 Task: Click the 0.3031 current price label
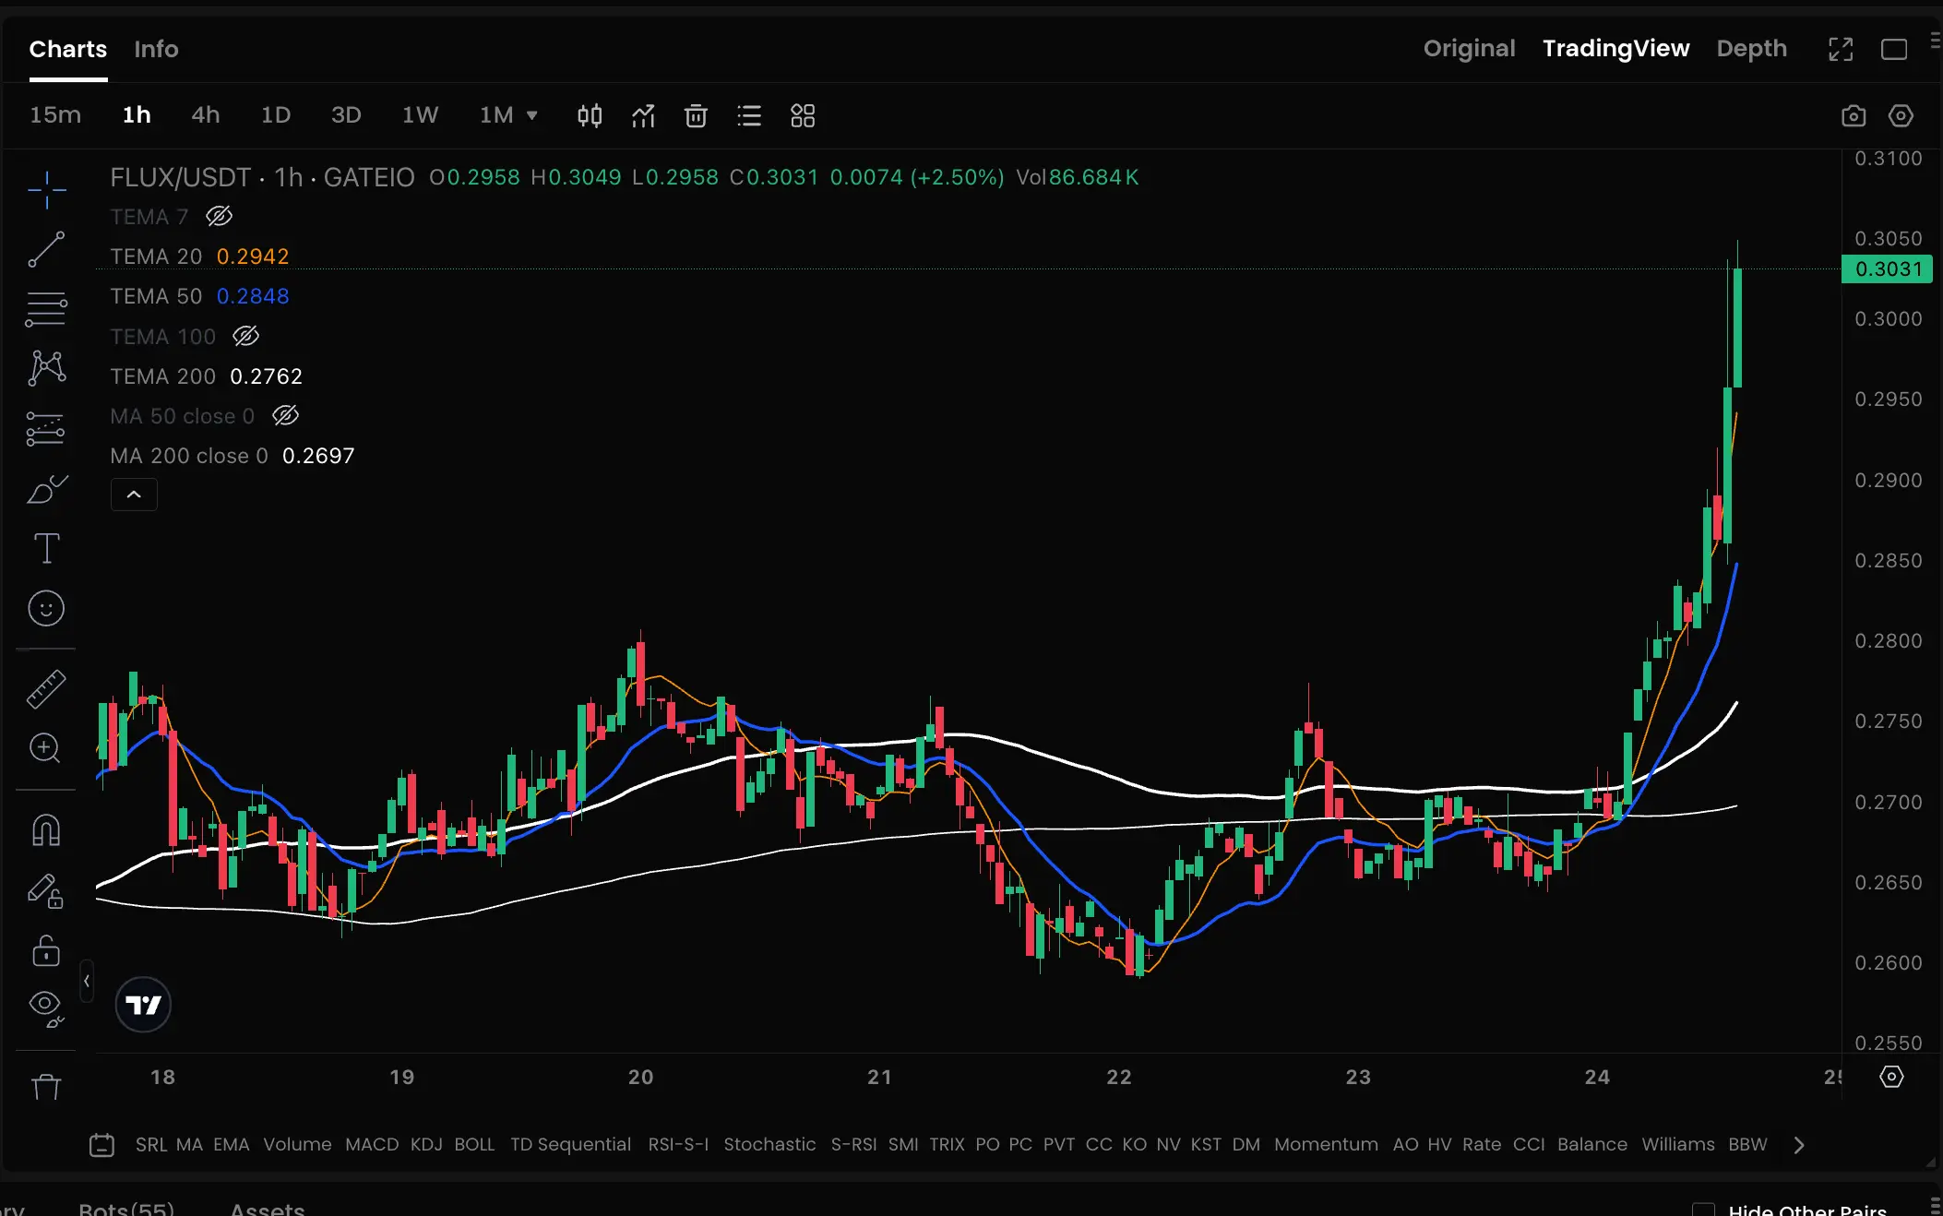1888,268
